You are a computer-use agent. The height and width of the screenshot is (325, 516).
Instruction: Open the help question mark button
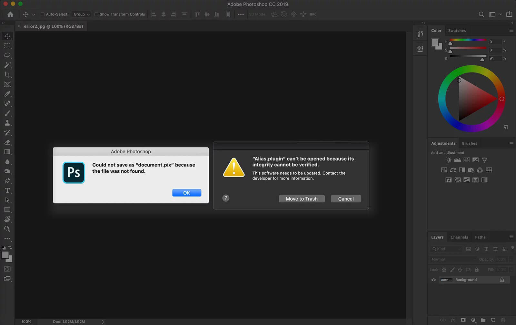click(226, 198)
